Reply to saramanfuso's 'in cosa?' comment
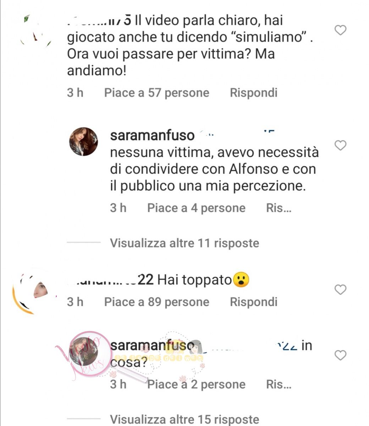The height and width of the screenshot is (426, 369). coord(279,384)
